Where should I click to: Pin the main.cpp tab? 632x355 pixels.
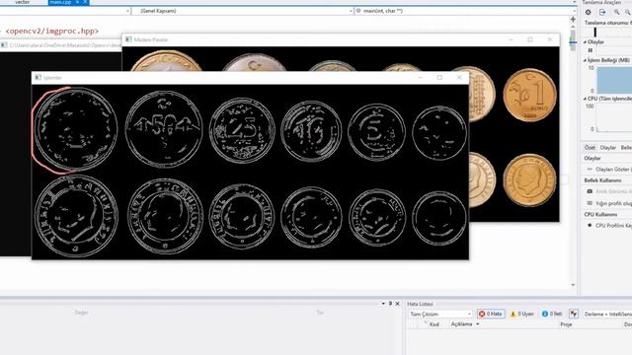click(77, 2)
